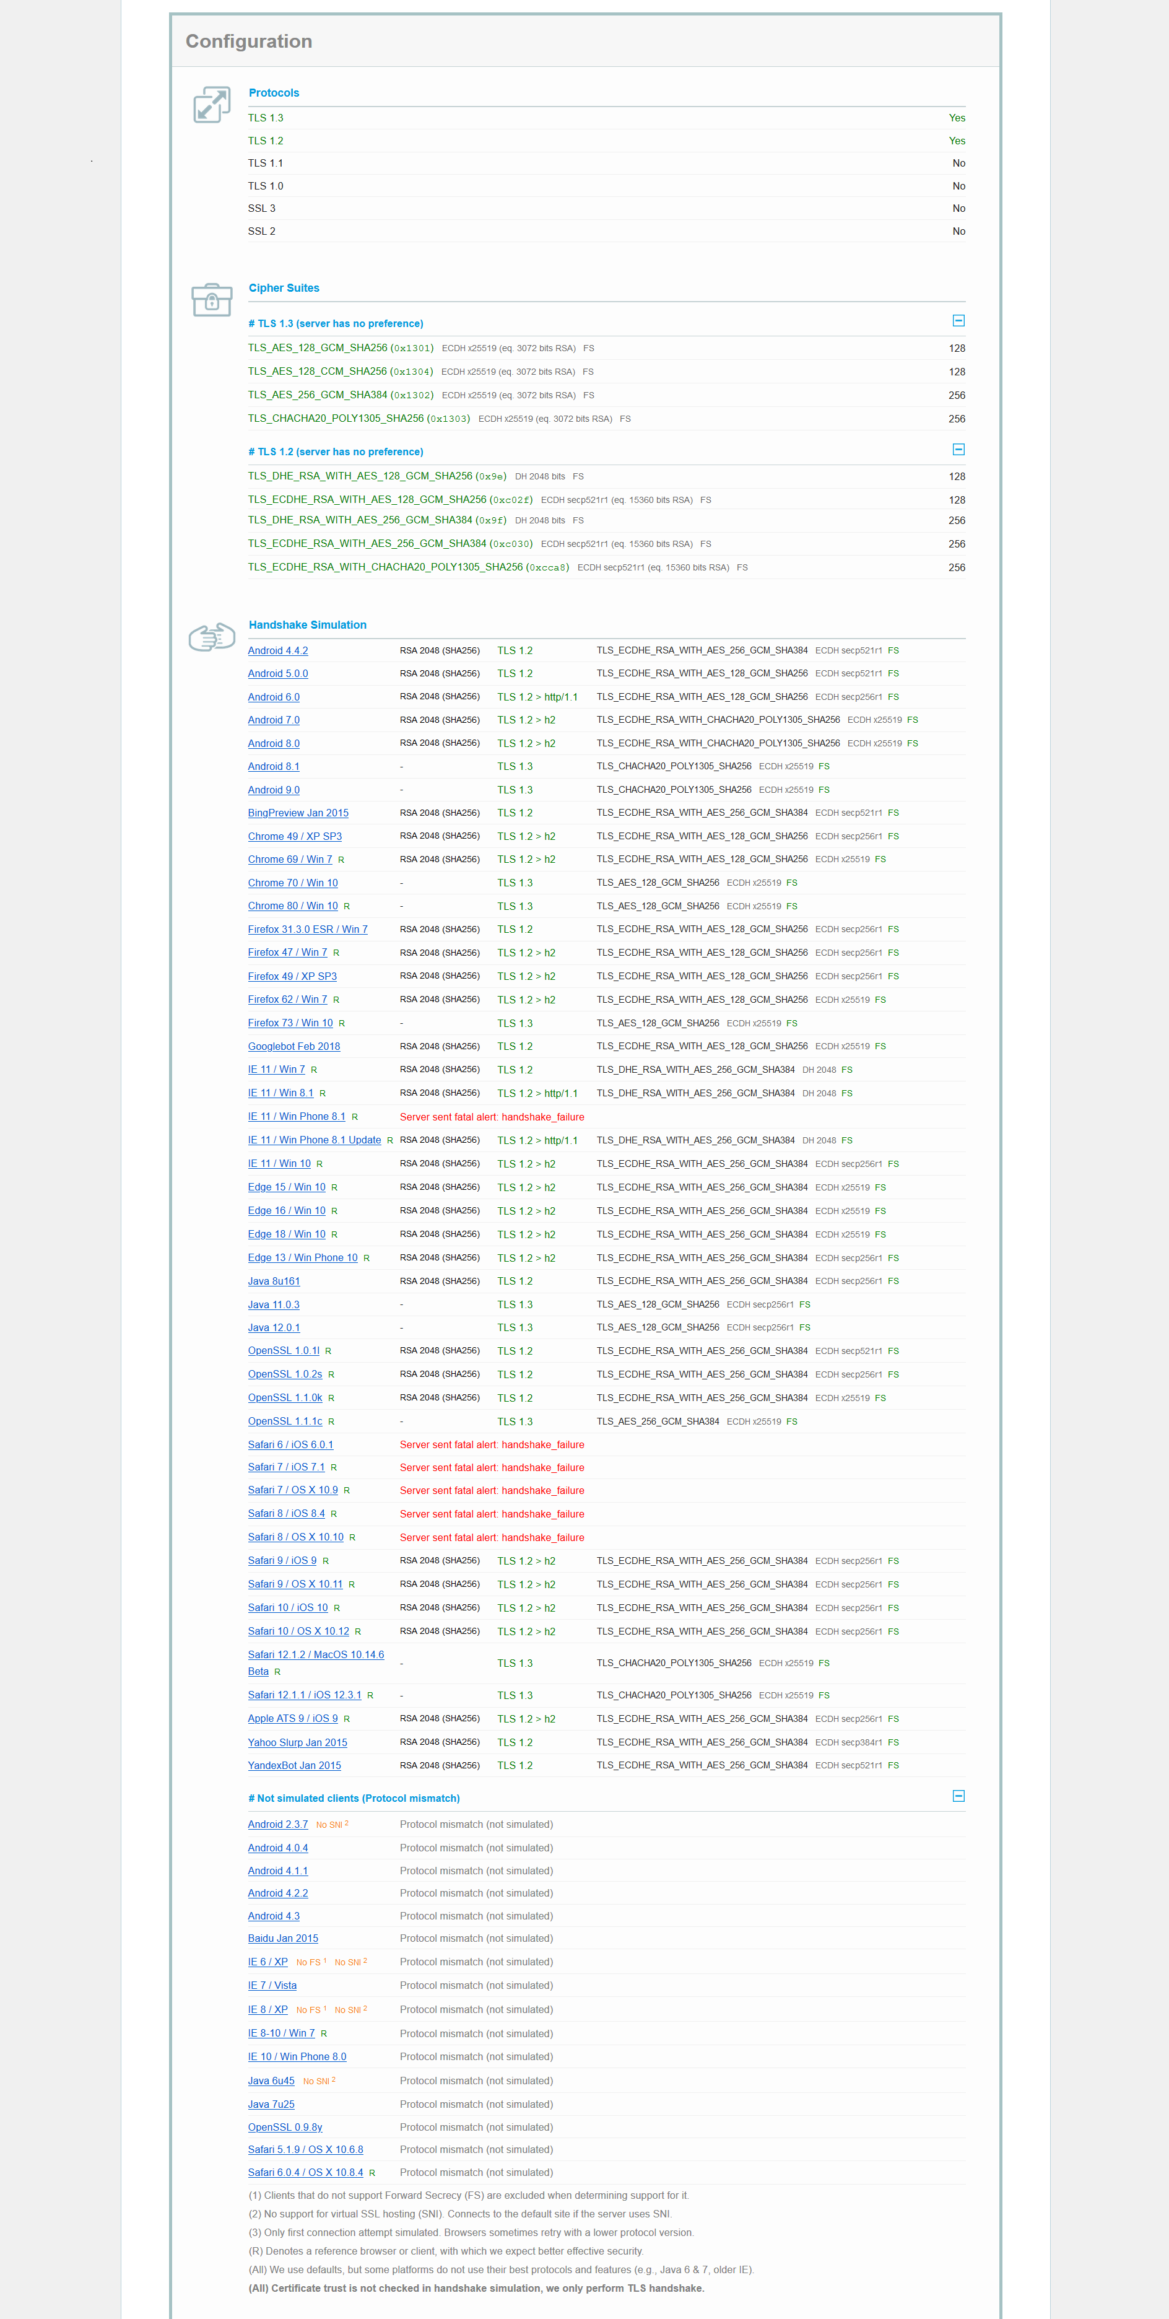This screenshot has height=2319, width=1169.
Task: Click the Handshake Simulation hands icon
Action: pyautogui.click(x=212, y=637)
